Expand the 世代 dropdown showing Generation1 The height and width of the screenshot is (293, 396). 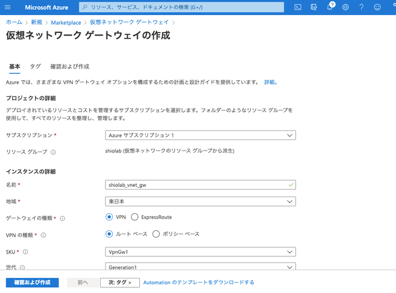[x=200, y=266]
